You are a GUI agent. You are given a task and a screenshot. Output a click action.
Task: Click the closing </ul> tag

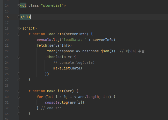tap(25, 17)
